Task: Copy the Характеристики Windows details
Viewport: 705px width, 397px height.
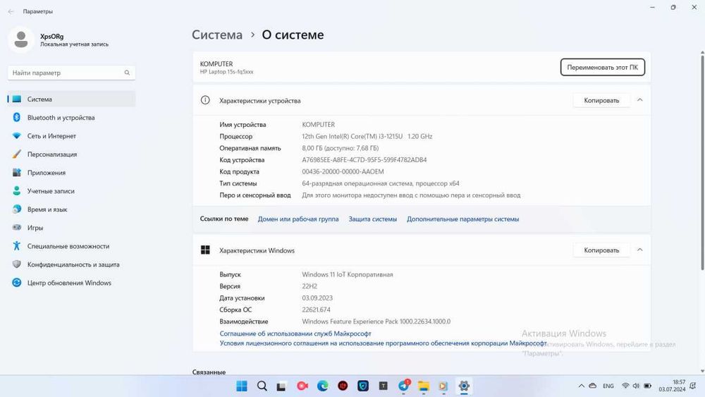Action: pyautogui.click(x=601, y=250)
